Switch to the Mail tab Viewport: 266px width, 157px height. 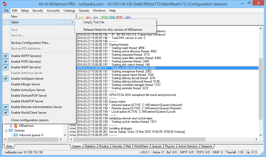(128, 146)
